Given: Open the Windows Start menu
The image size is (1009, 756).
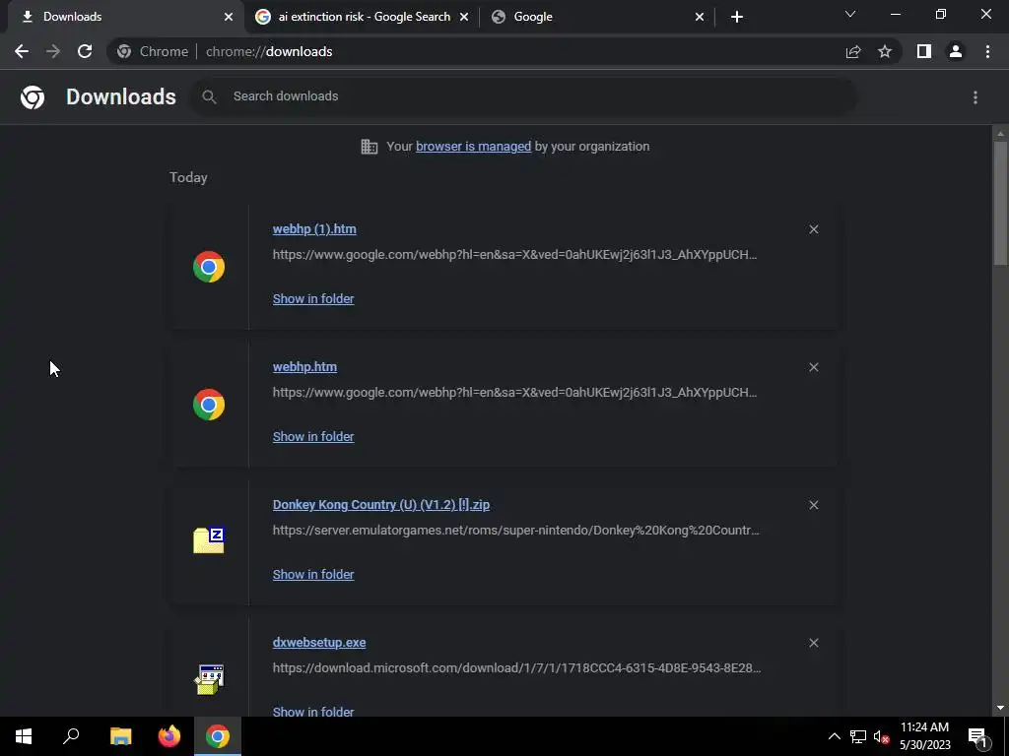Looking at the screenshot, I should 24,736.
